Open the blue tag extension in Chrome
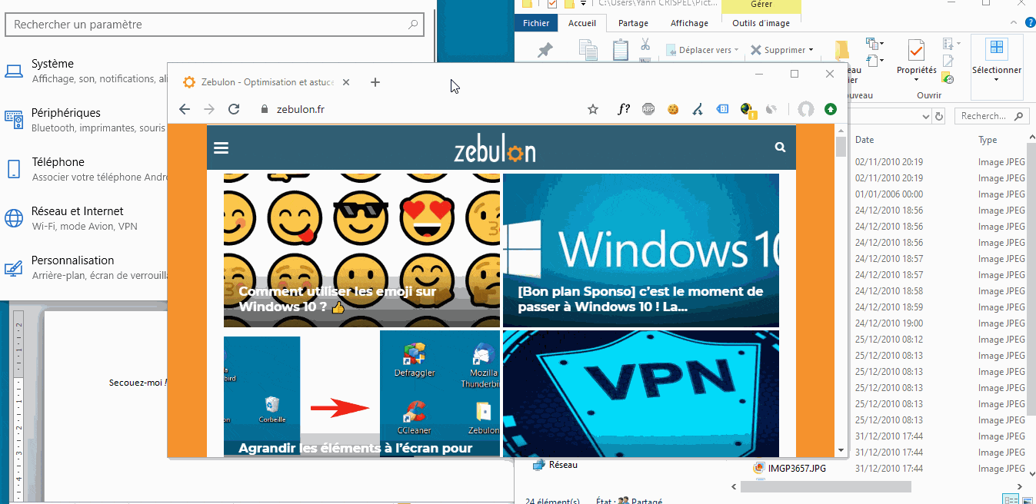 722,109
